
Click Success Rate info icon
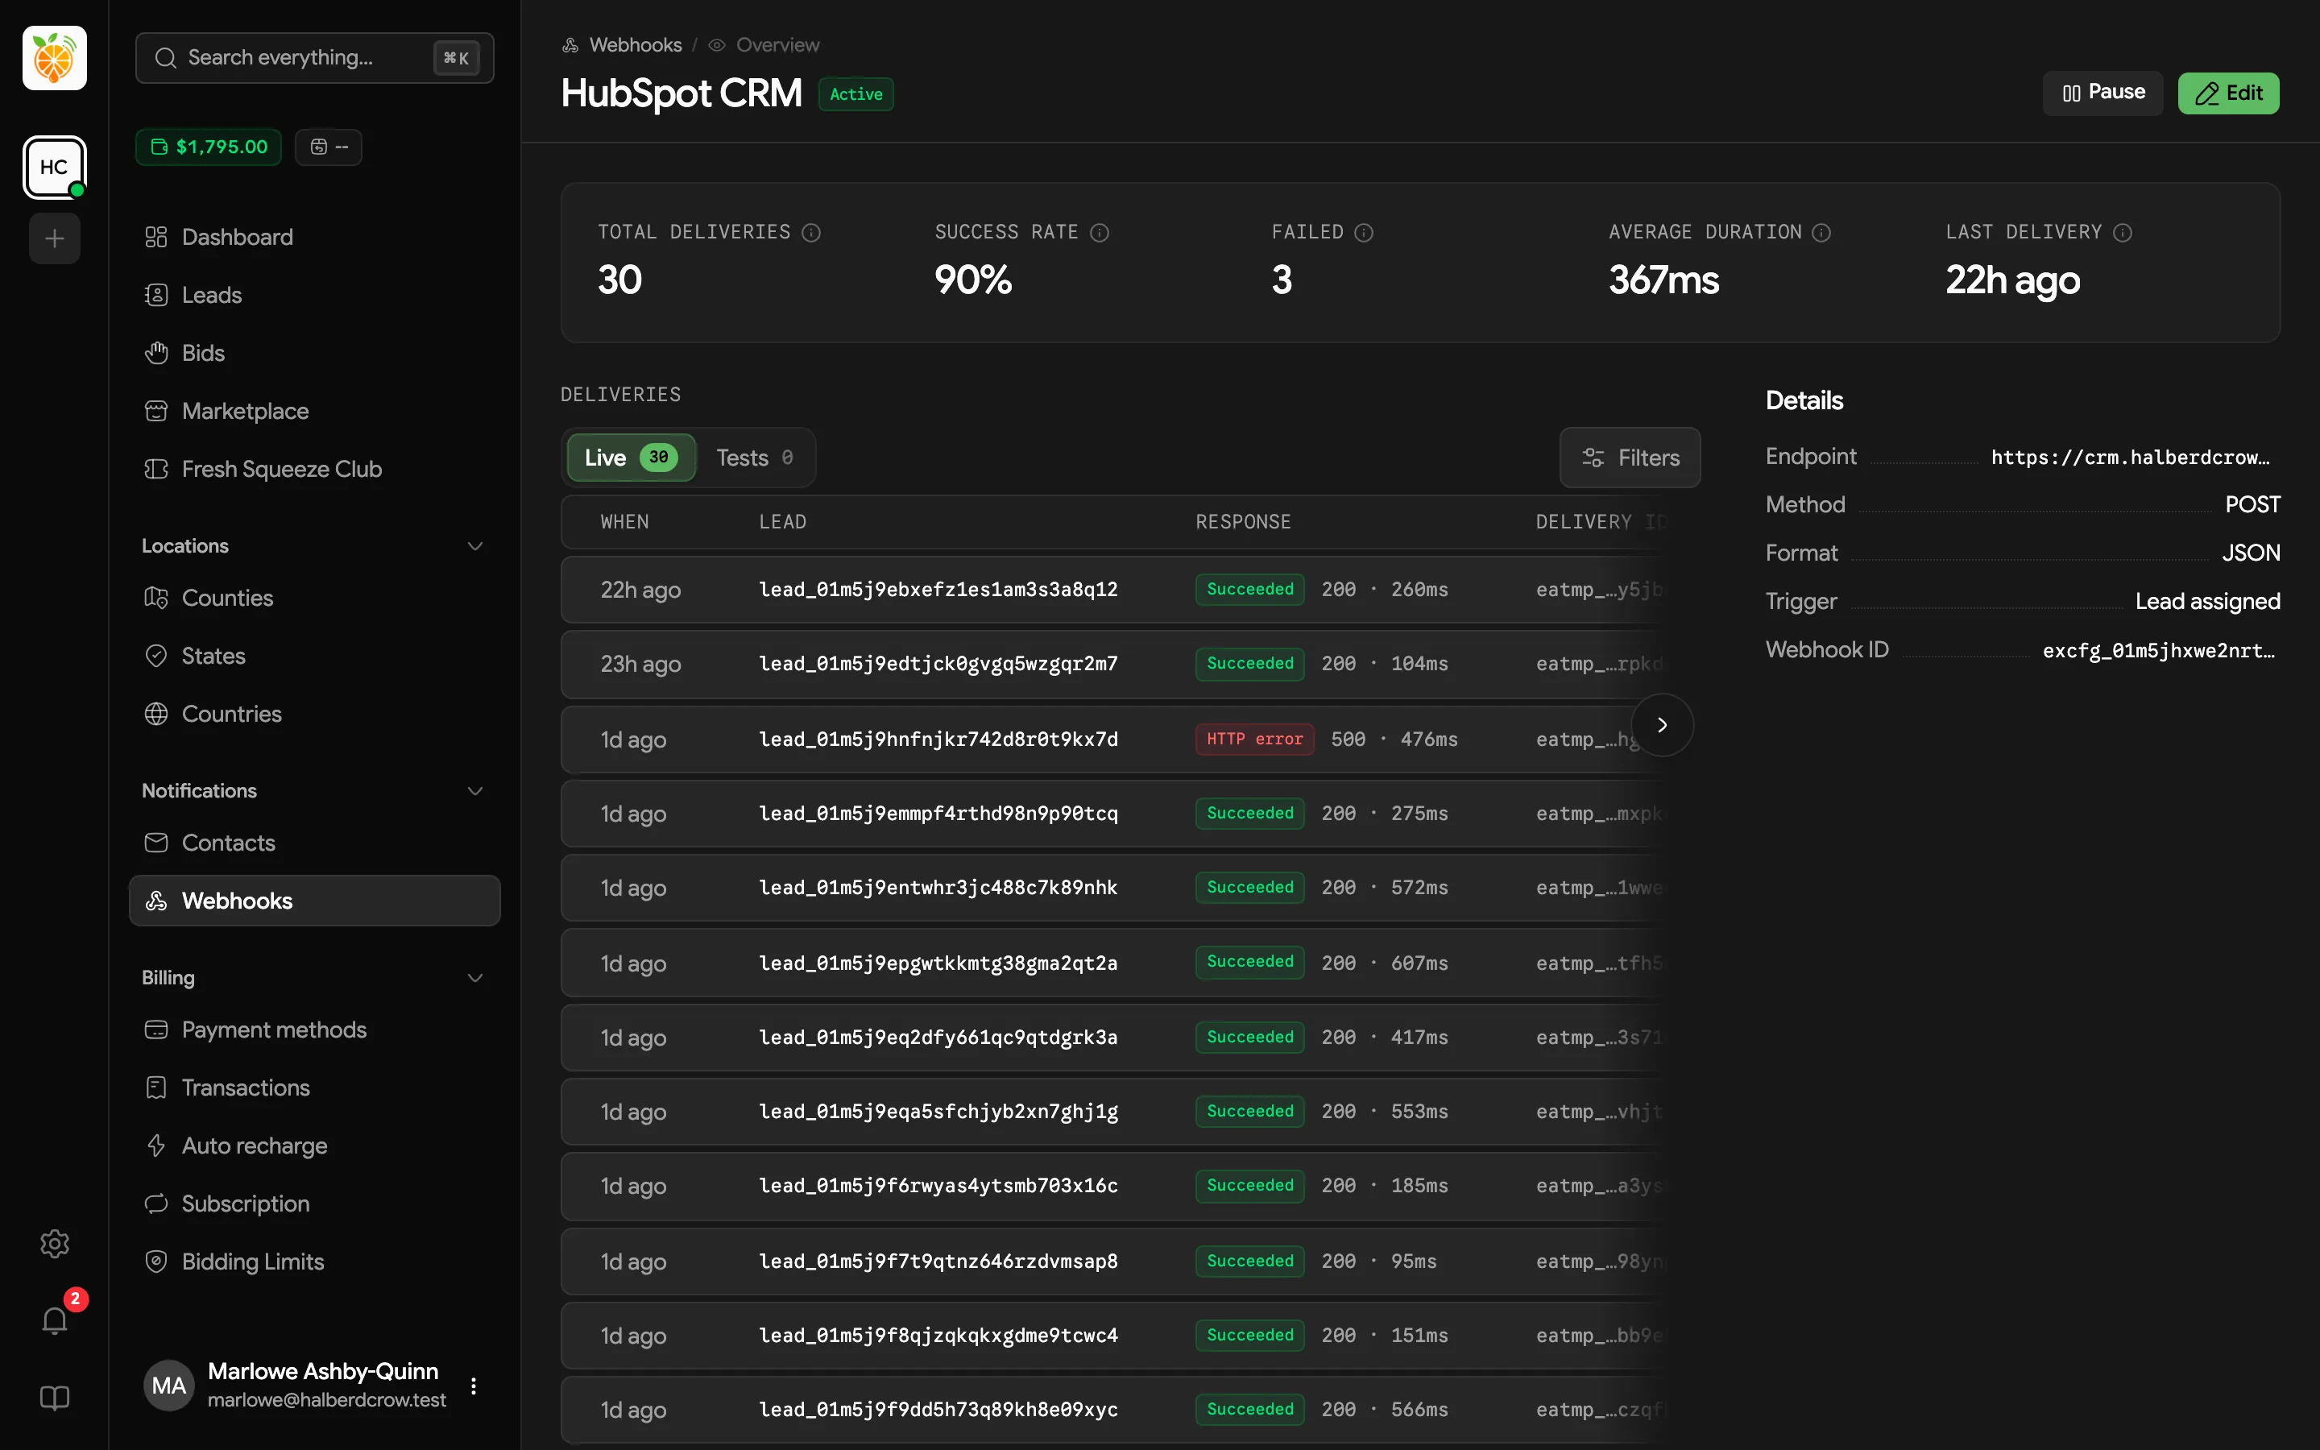(x=1100, y=232)
